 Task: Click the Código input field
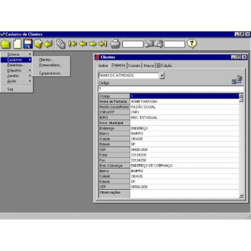[x=171, y=89]
